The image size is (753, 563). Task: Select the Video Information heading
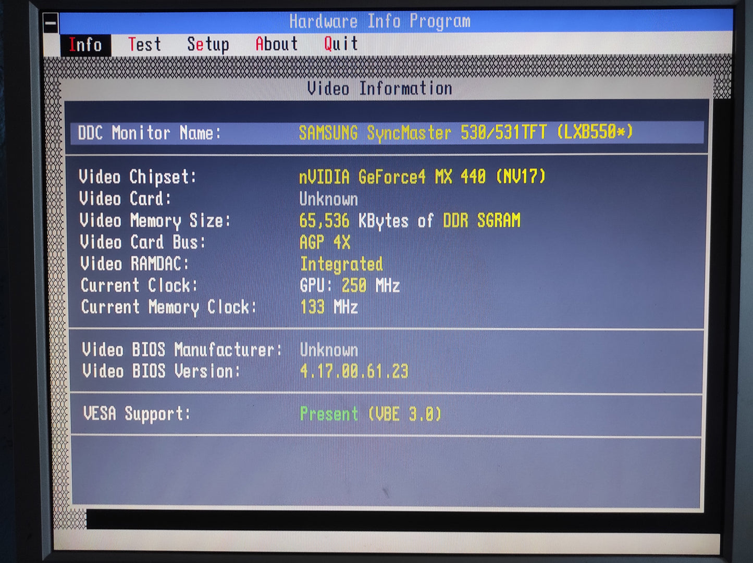click(x=380, y=88)
